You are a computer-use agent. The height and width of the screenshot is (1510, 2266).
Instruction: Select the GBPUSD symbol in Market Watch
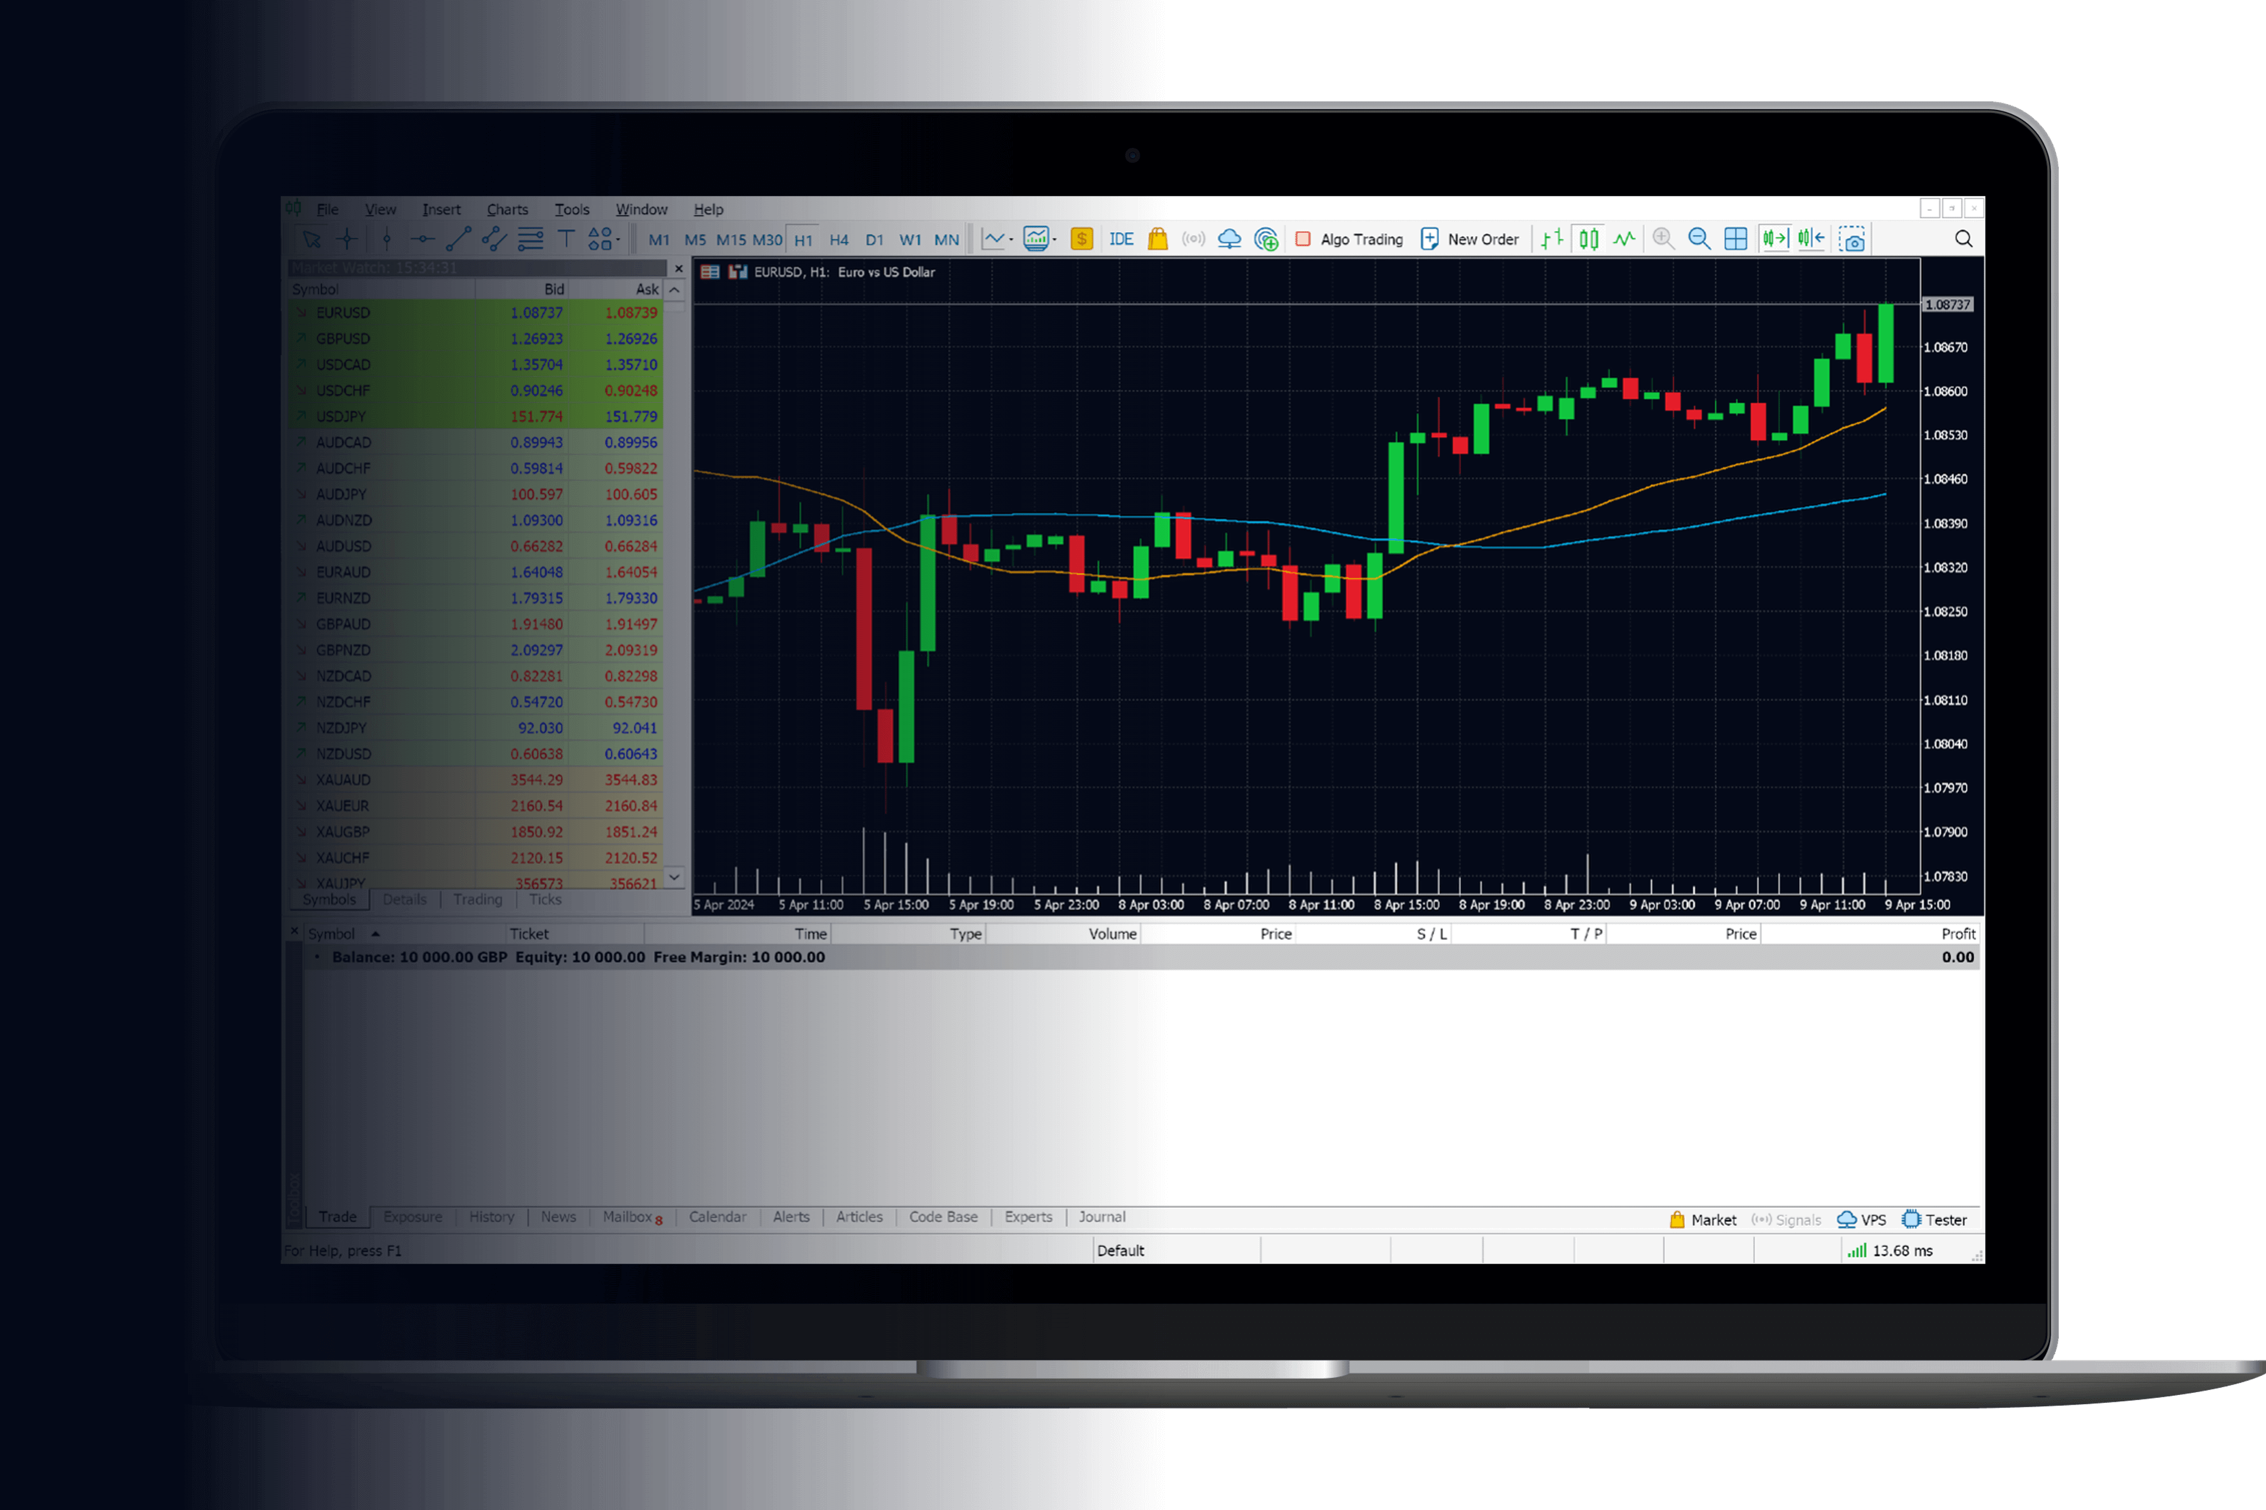(x=344, y=338)
